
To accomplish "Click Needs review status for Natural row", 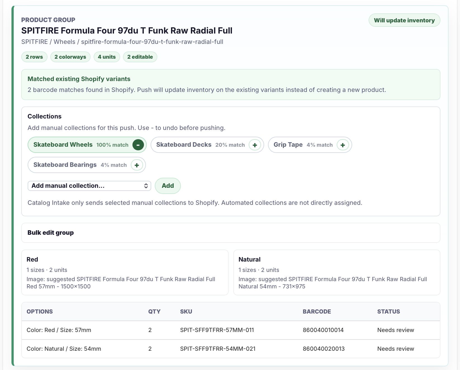I will [x=396, y=349].
